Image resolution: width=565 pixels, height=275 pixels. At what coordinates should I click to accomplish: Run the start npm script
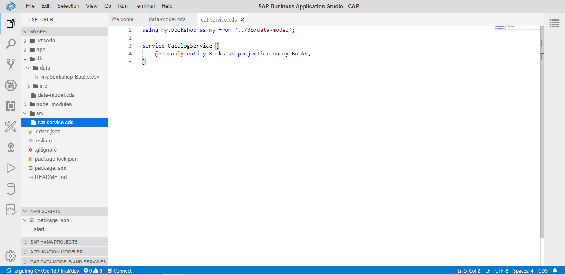pyautogui.click(x=39, y=229)
